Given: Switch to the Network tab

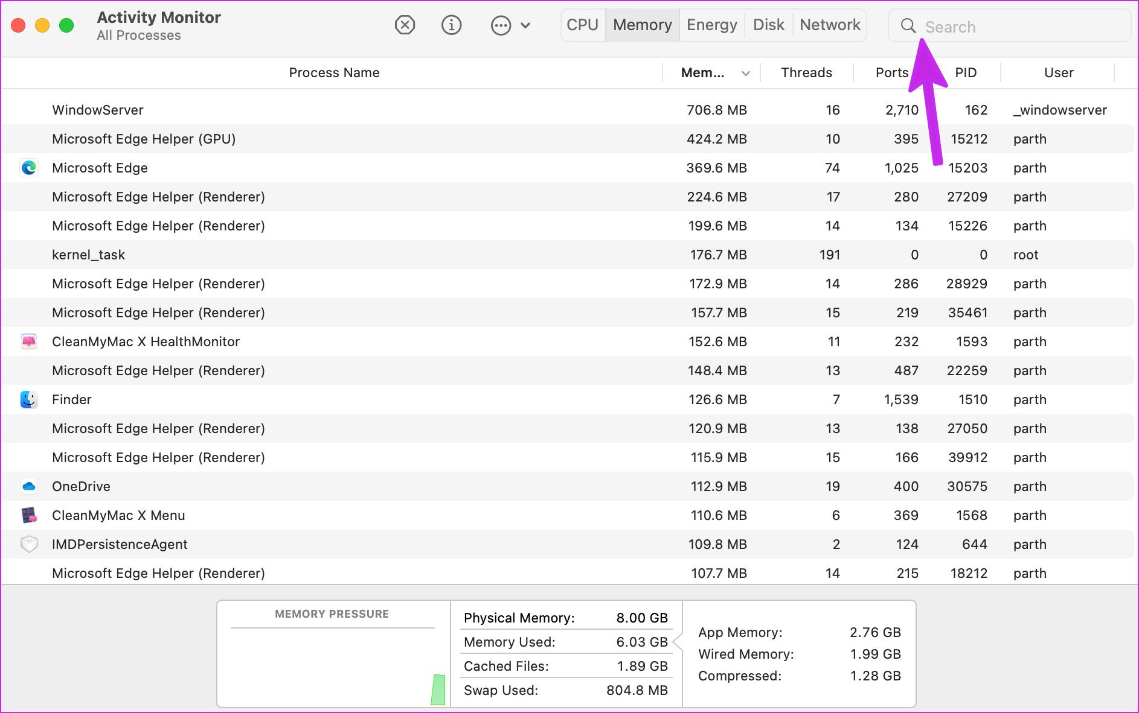Looking at the screenshot, I should point(830,25).
